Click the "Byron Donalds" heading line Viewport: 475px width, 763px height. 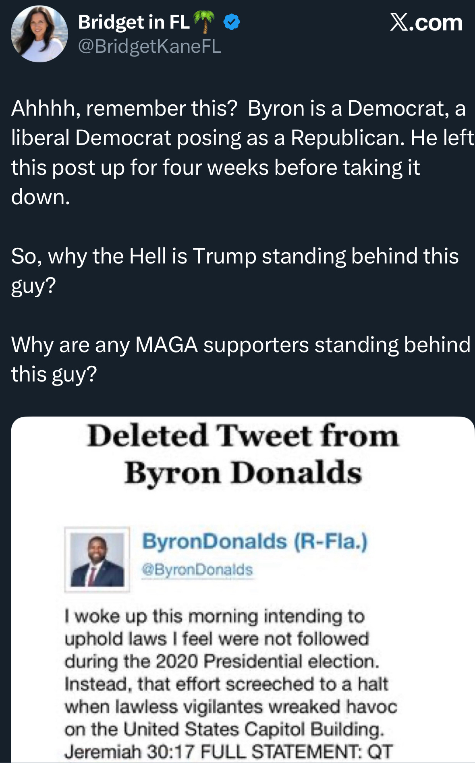[x=243, y=473]
